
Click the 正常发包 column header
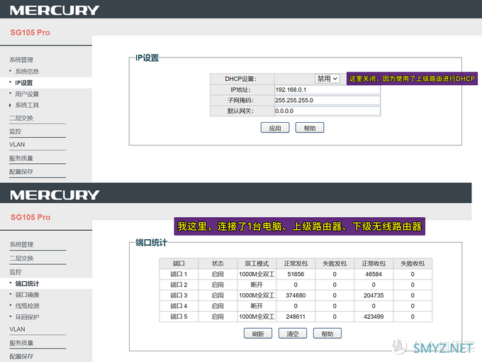tap(296, 263)
